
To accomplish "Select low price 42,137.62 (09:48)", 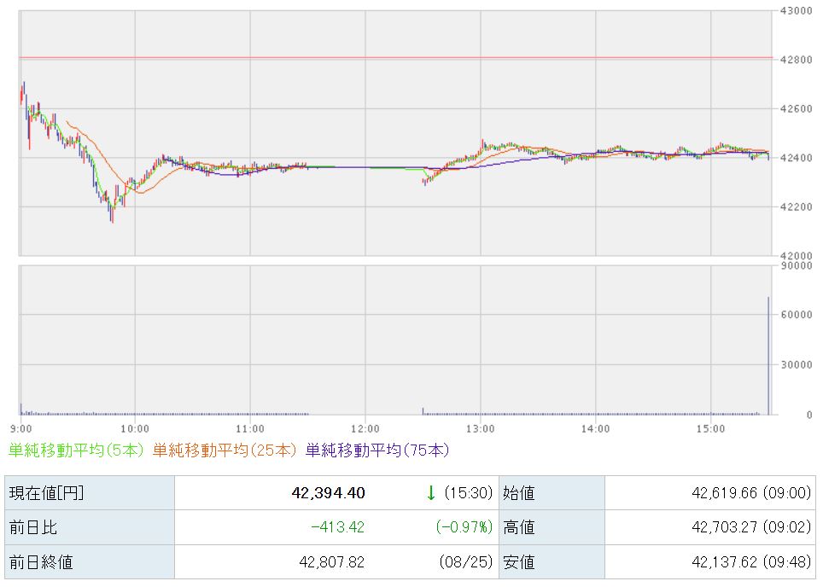I will [x=751, y=561].
